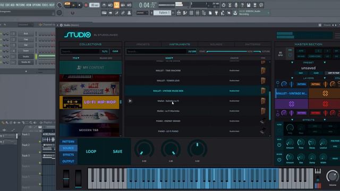This screenshot has width=340, height=191.
Task: Adjust the START to NOW timeline slider
Action: 226,51
